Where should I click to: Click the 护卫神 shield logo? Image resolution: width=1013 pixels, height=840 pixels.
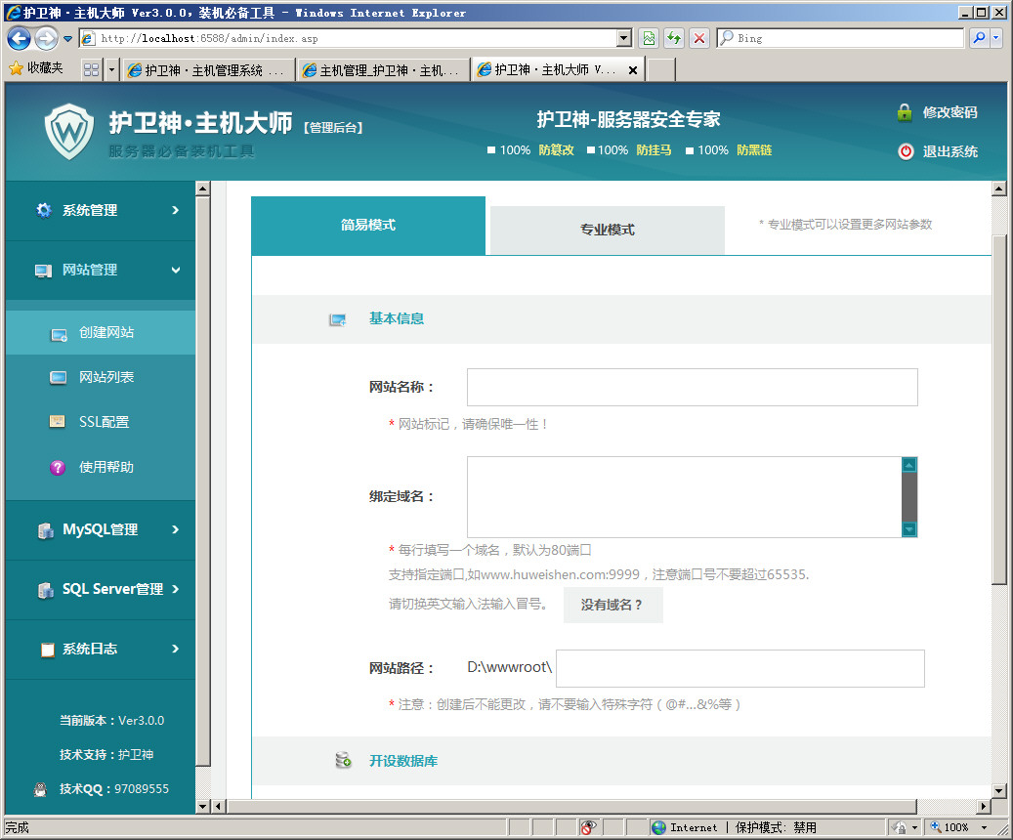pyautogui.click(x=69, y=132)
